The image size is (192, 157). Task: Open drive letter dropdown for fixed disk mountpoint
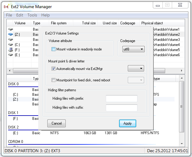136,80
